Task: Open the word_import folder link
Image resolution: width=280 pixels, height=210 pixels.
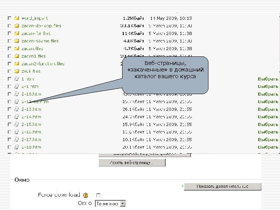Action: (x=35, y=18)
